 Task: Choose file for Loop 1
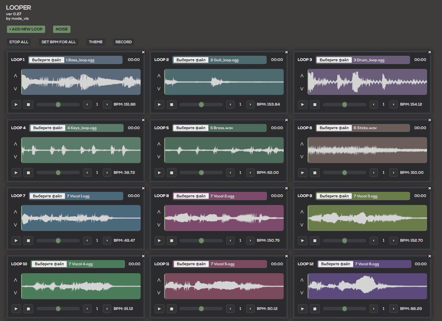point(46,60)
